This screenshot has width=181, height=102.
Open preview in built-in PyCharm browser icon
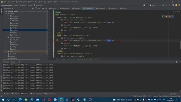pyautogui.click(x=163, y=16)
